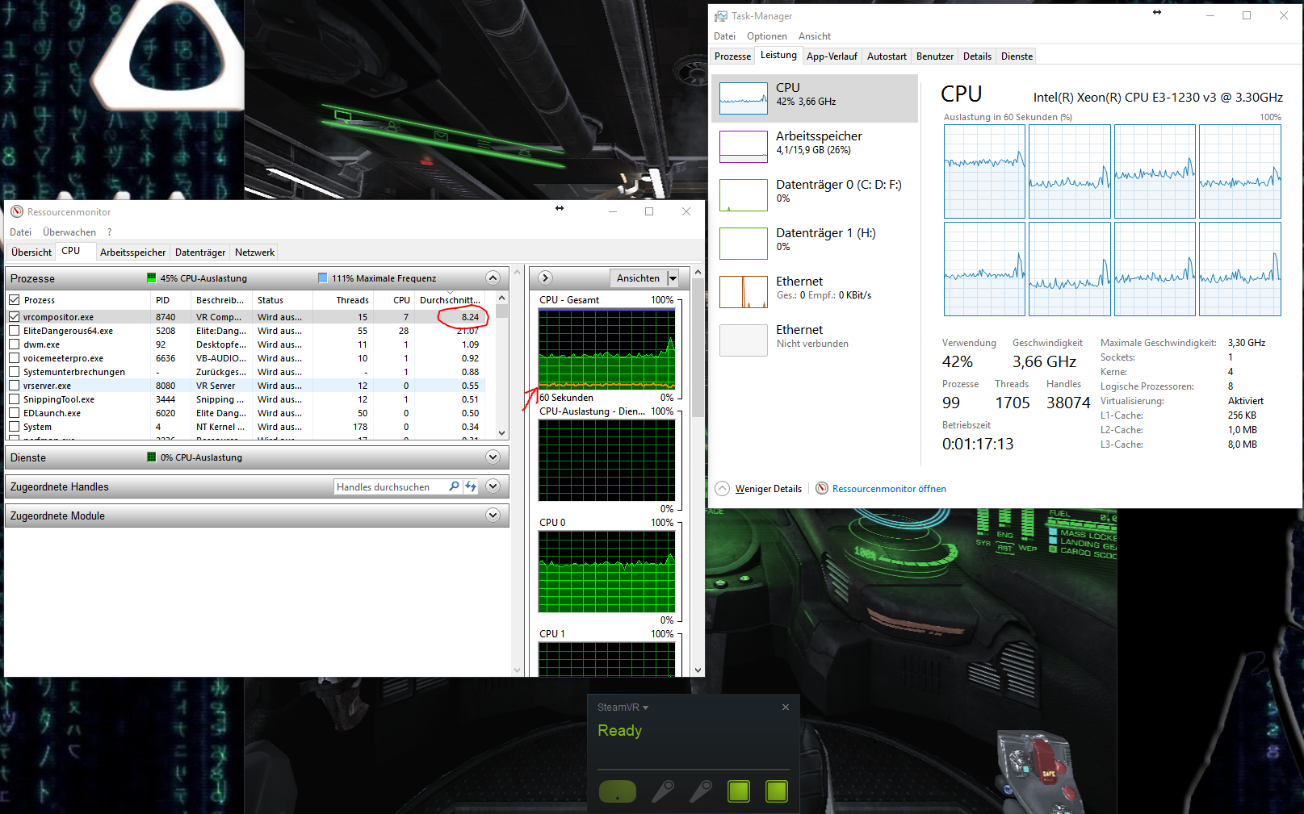Select the CPU performance thumbnail in Task-Manager

(x=743, y=98)
